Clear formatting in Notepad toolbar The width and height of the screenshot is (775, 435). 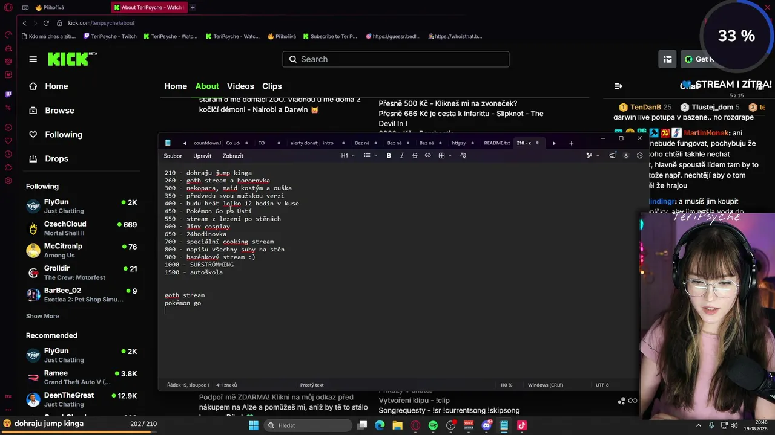pyautogui.click(x=463, y=156)
